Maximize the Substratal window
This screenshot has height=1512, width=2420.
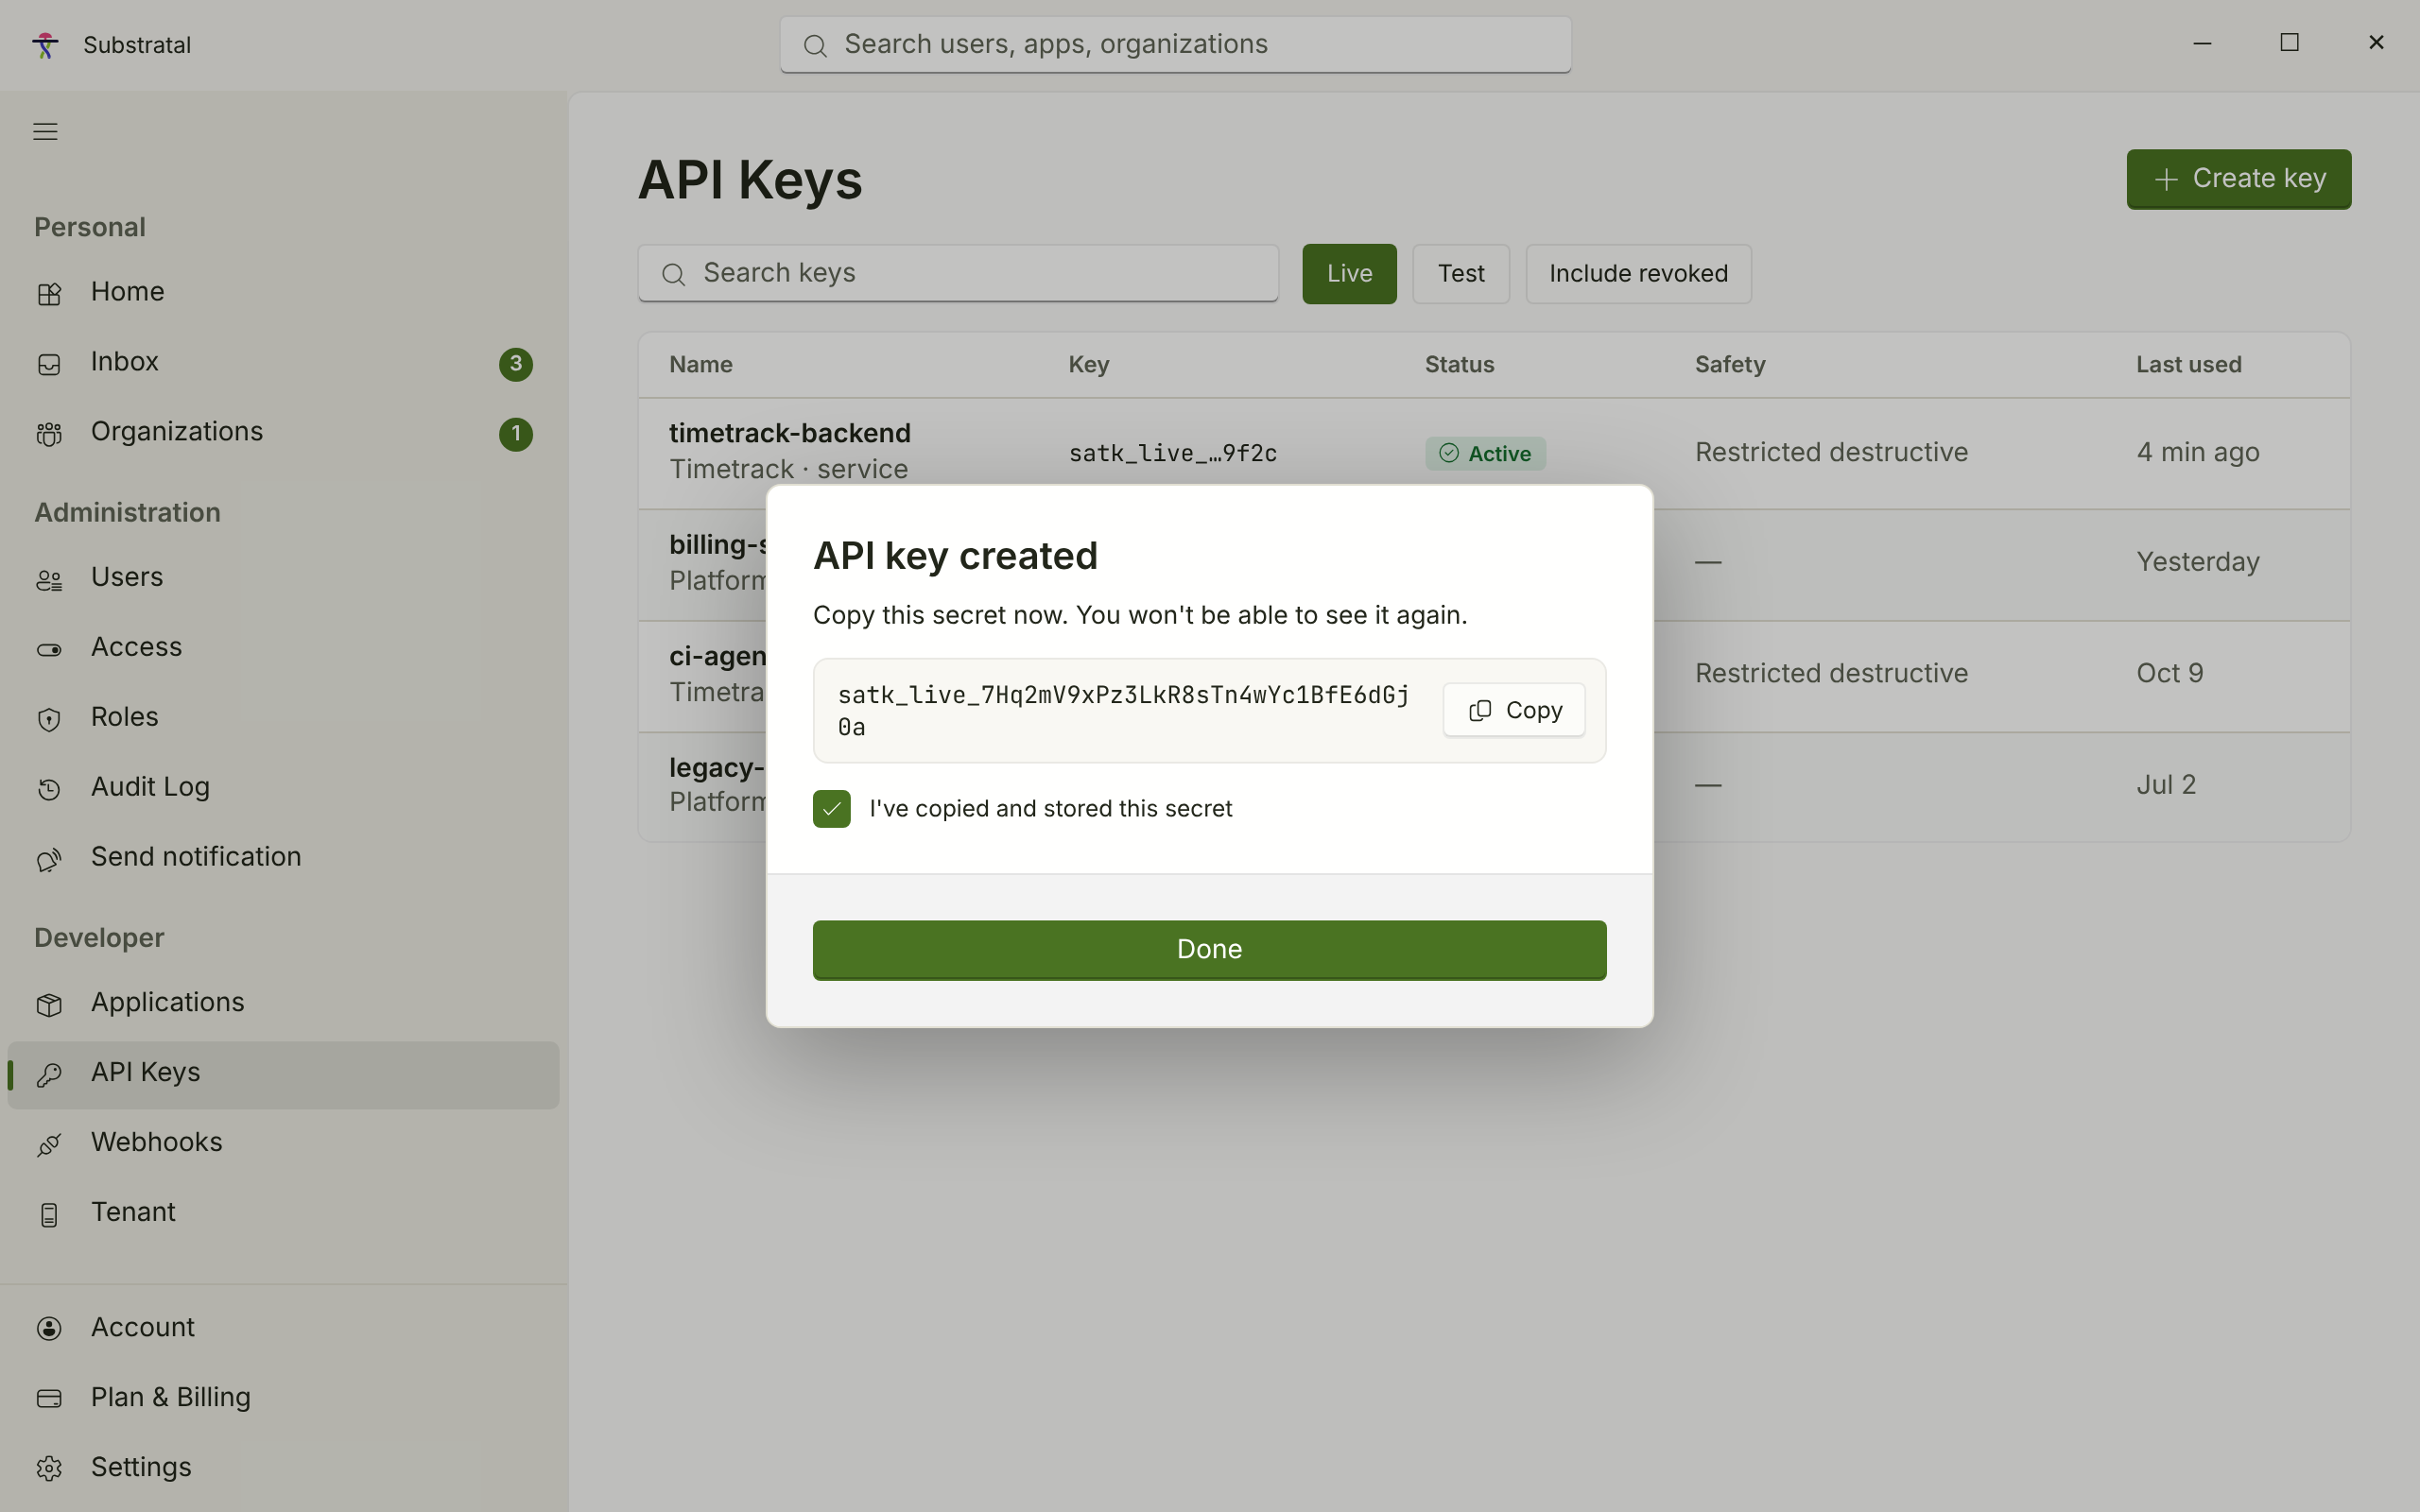2289,42
